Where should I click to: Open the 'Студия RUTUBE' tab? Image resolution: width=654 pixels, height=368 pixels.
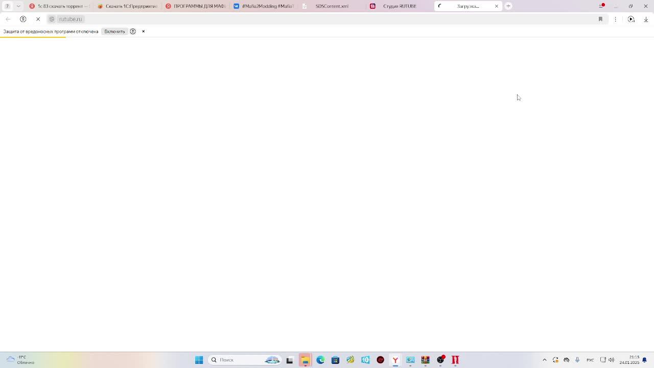400,6
